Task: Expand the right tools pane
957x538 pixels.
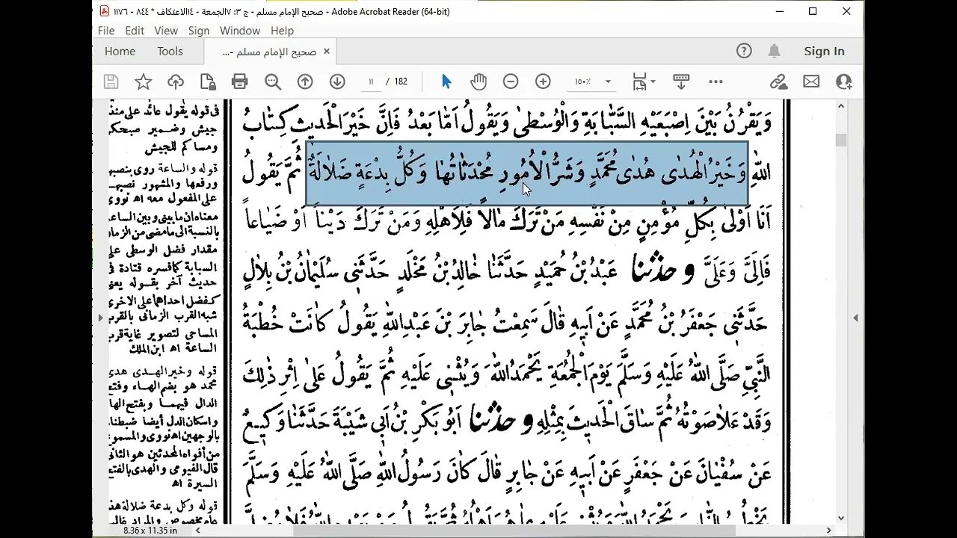Action: click(855, 318)
